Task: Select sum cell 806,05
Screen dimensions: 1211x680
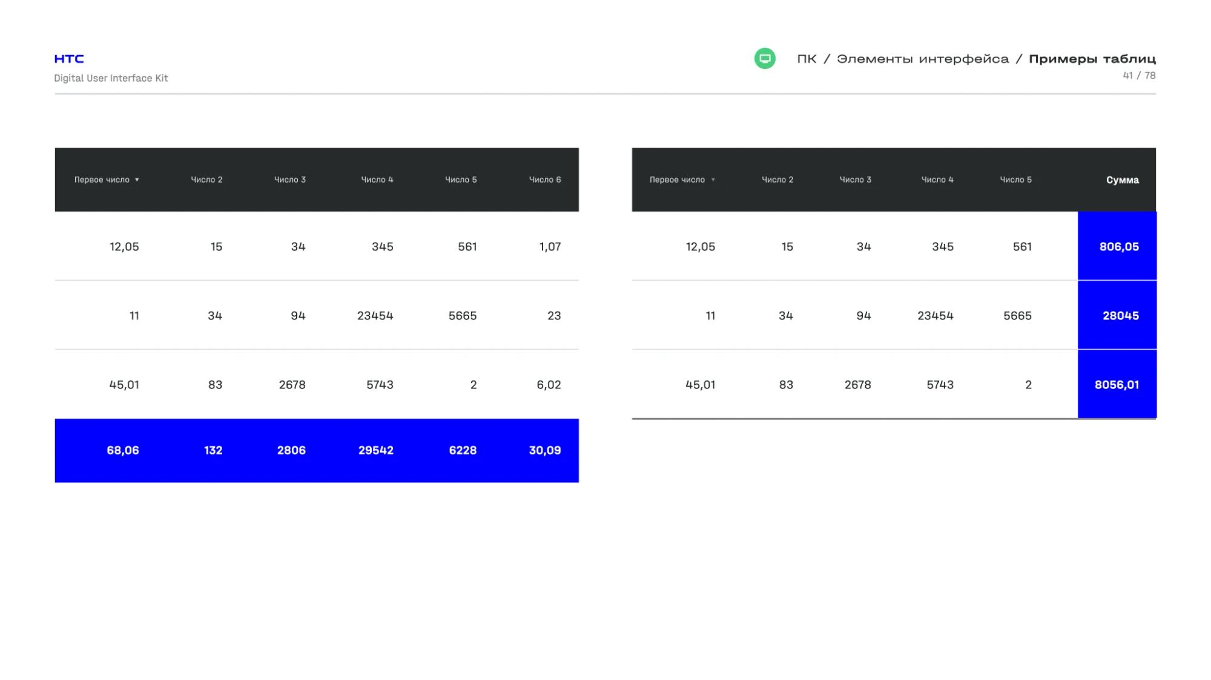Action: pyautogui.click(x=1117, y=246)
